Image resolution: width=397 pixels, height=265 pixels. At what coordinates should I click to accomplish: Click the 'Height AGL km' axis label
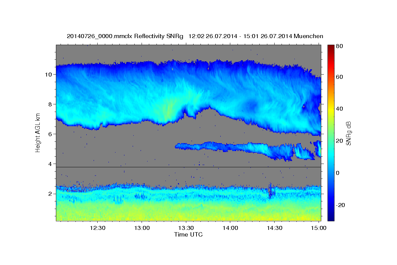pyautogui.click(x=38, y=132)
